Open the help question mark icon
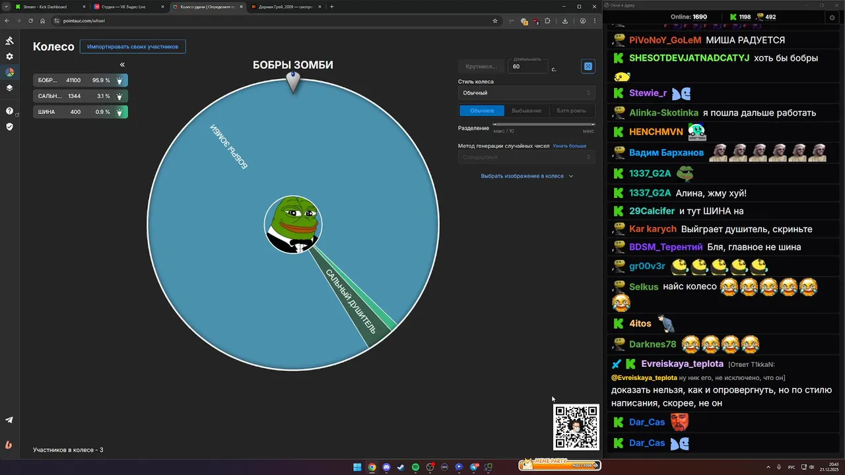This screenshot has width=845, height=475. 9,111
